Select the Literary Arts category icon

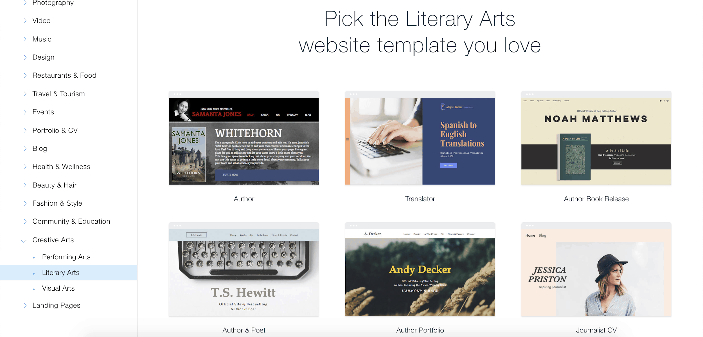pos(35,272)
